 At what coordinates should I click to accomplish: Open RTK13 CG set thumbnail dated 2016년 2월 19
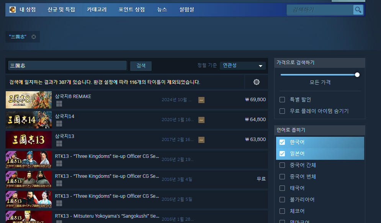(x=29, y=159)
